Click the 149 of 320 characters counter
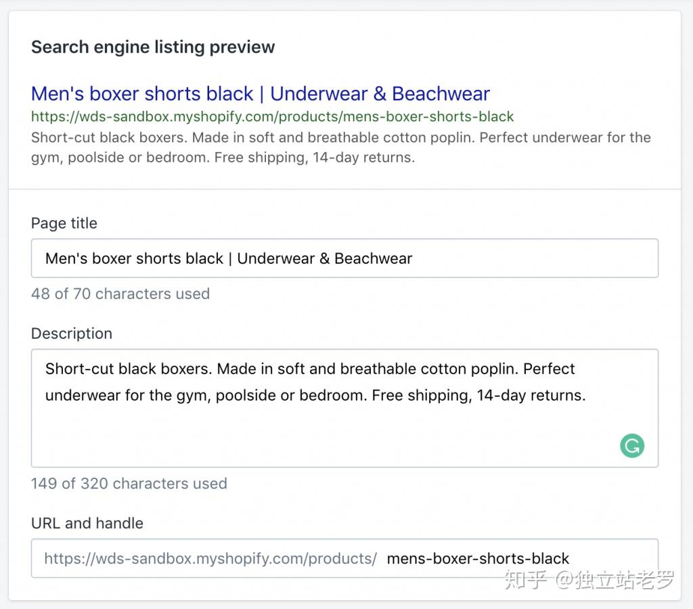This screenshot has width=693, height=609. click(129, 484)
